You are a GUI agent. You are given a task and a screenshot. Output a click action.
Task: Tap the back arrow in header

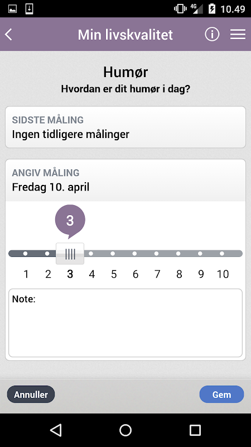click(9, 35)
